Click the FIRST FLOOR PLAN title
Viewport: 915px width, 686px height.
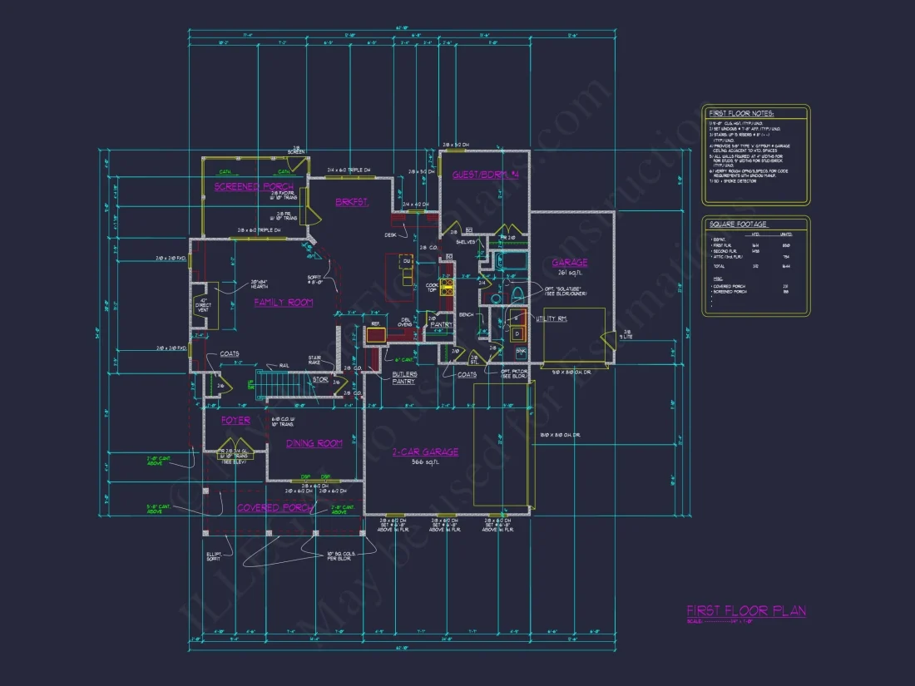(x=746, y=610)
